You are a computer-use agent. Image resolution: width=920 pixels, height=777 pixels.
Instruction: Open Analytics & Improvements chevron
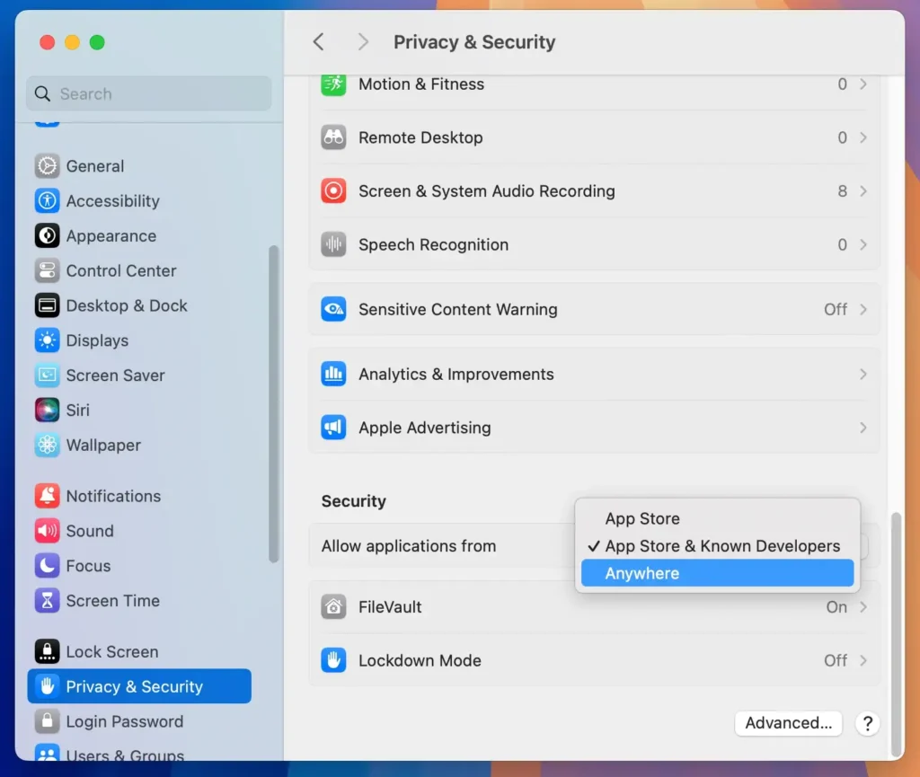pos(863,375)
